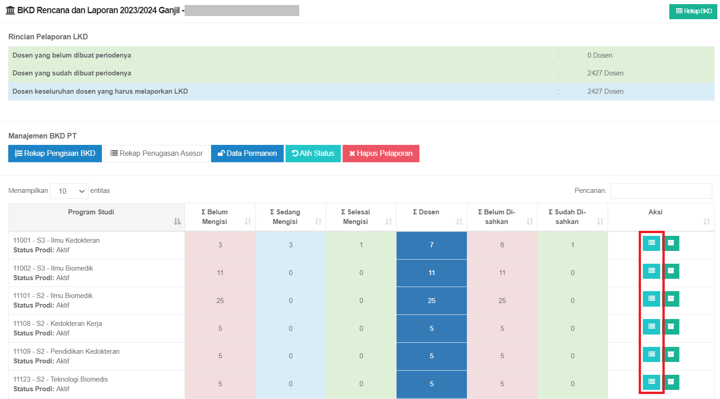Click Σ Dosen cell 25 for 11101 Ilmu Biomedik
This screenshot has width=720, height=399.
(x=432, y=301)
